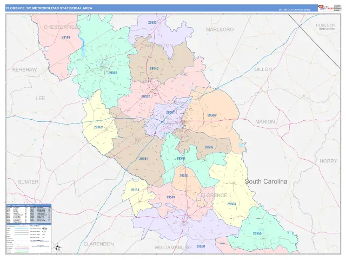
Task: Click the CLARENDON county label
Action: click(98, 244)
